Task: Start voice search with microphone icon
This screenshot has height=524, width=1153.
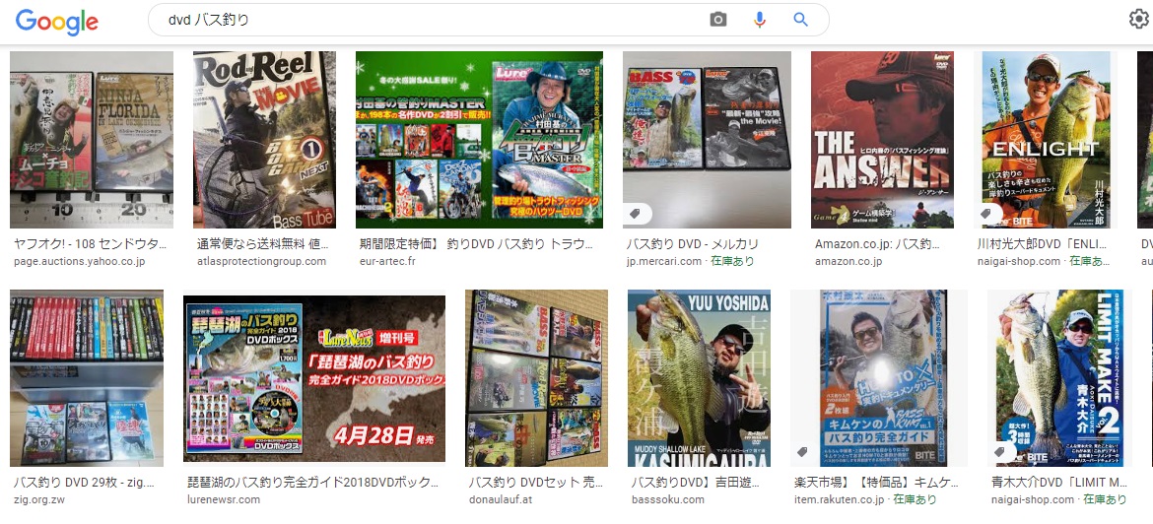Action: point(760,20)
